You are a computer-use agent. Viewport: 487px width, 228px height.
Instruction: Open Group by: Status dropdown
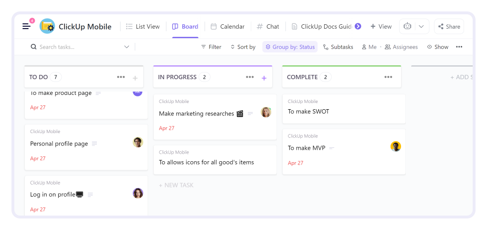pos(290,47)
